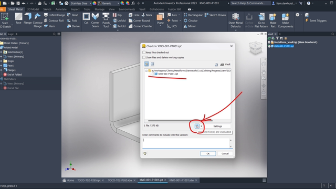Click the Parameters fx icon
The width and height of the screenshot is (336, 189).
tap(133, 3)
